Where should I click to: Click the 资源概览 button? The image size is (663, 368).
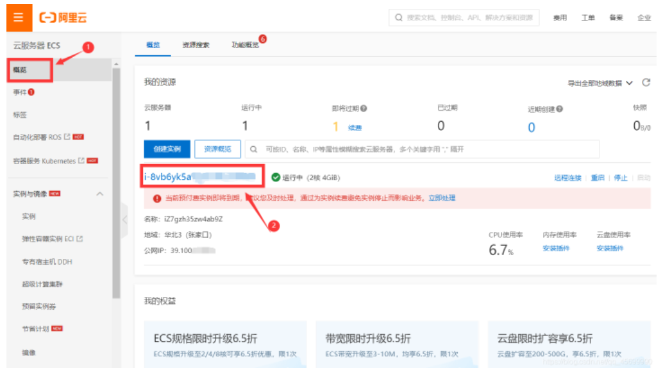(x=218, y=149)
